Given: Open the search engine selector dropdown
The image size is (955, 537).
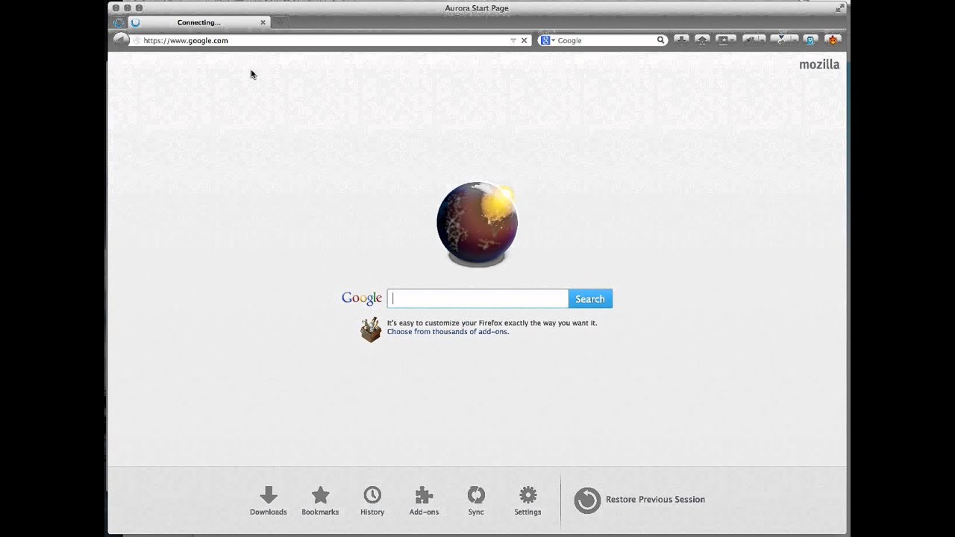Looking at the screenshot, I should click(548, 40).
